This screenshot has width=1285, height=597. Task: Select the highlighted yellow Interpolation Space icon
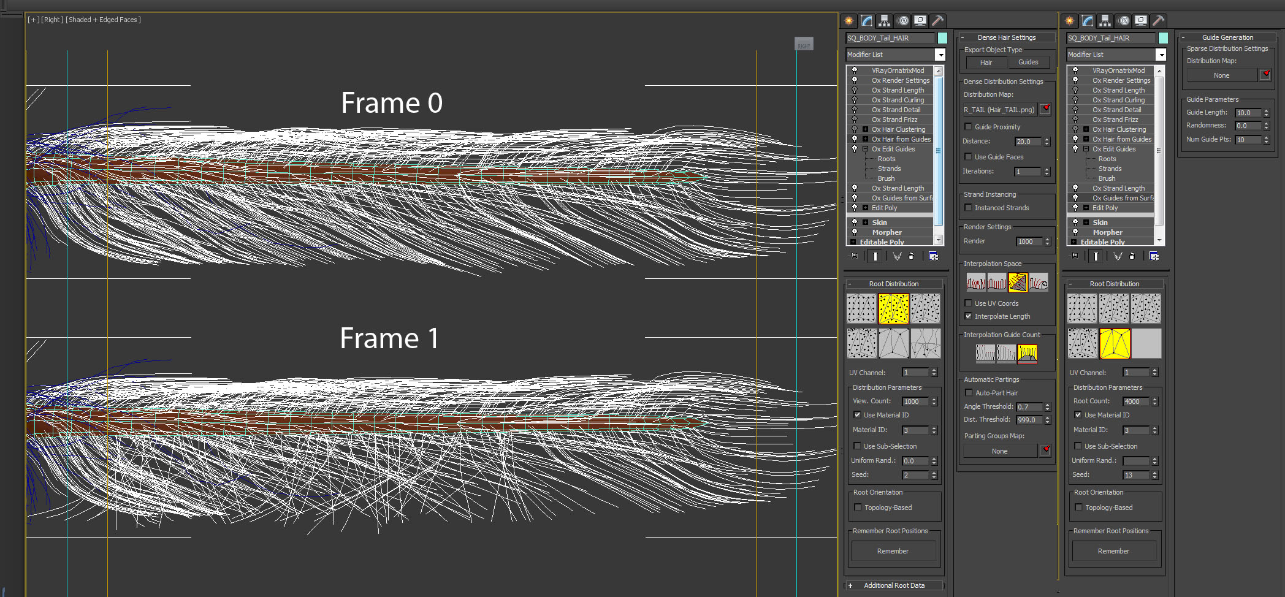point(1018,283)
